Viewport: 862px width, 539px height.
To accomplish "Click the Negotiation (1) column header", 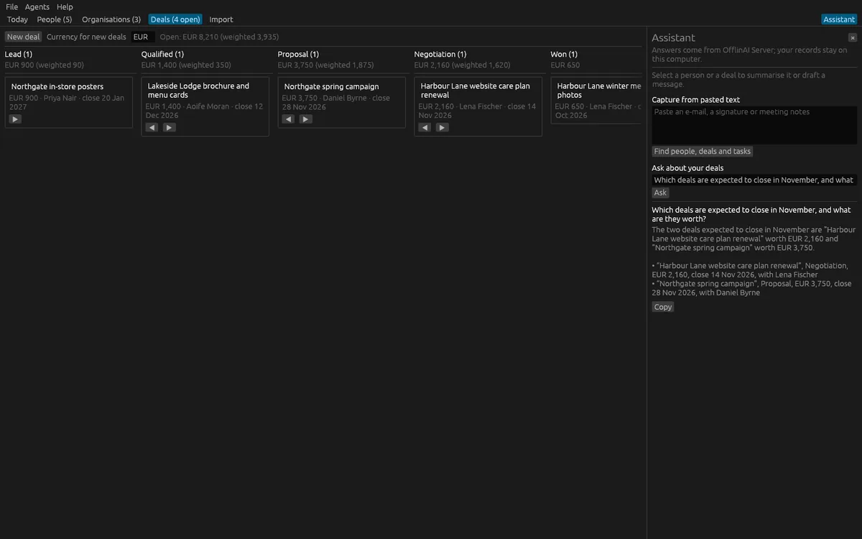I will click(440, 55).
